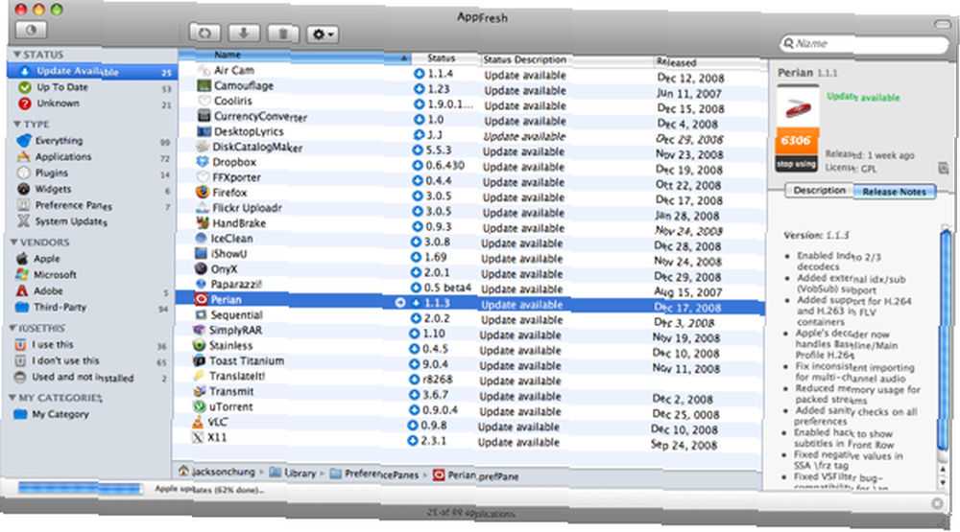The image size is (960, 532).
Task: Select the Camouflage row icon
Action: click(204, 85)
